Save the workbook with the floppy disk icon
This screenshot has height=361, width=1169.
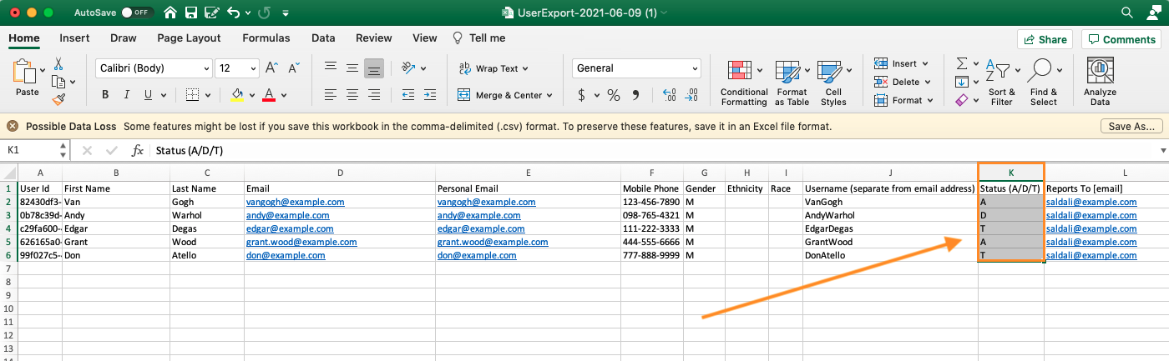(191, 13)
